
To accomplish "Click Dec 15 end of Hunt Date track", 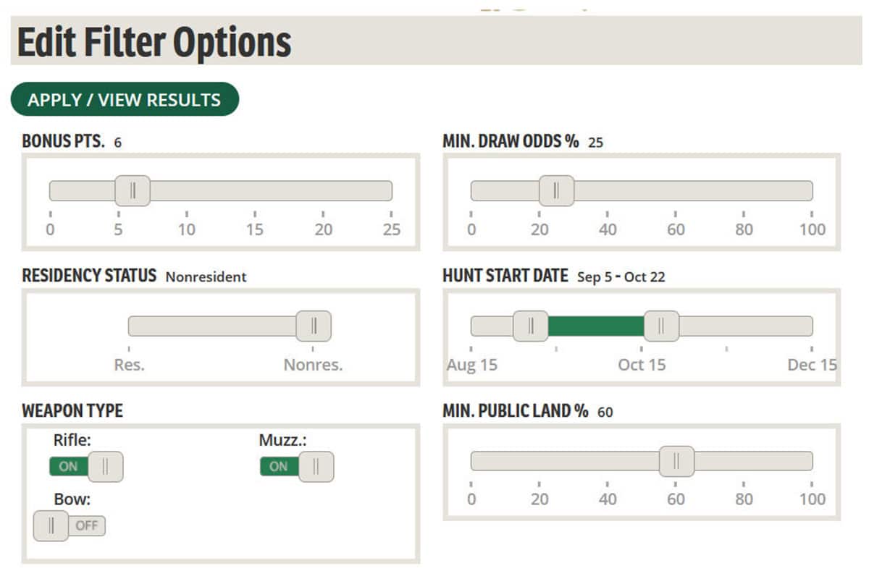I will point(810,326).
